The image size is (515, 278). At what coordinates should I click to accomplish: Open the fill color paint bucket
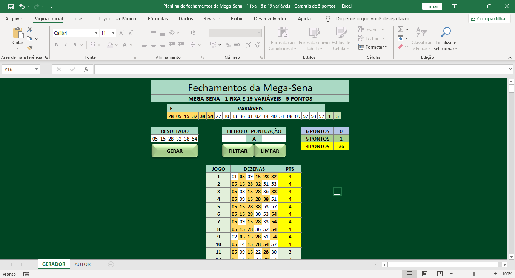(109, 45)
